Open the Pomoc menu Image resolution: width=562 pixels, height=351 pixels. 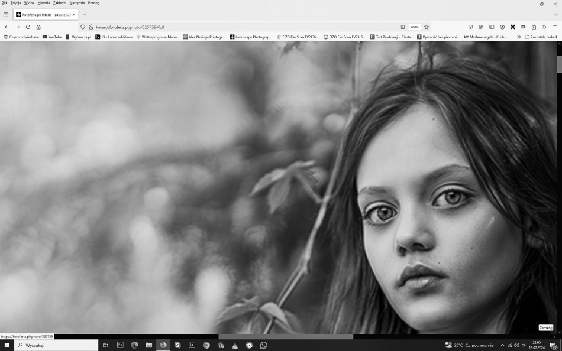93,3
